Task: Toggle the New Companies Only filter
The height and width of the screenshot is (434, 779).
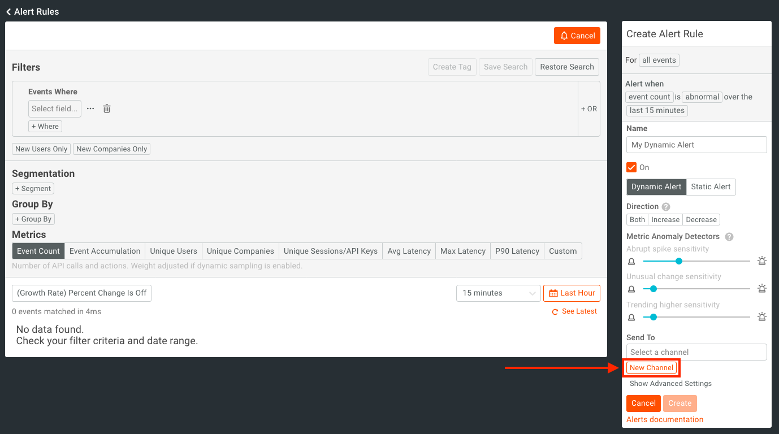Action: 112,149
